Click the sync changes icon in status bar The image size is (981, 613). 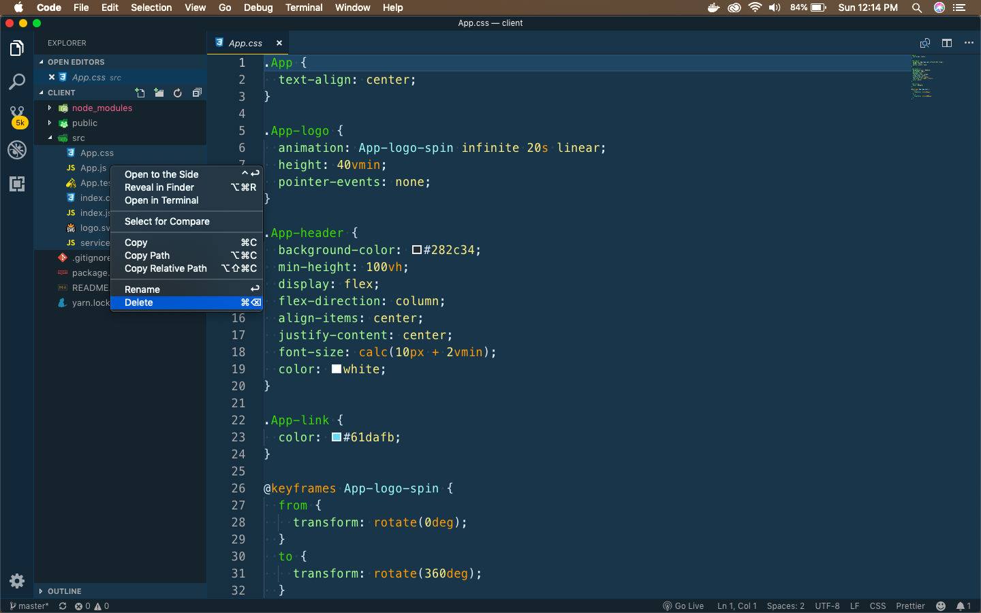63,606
